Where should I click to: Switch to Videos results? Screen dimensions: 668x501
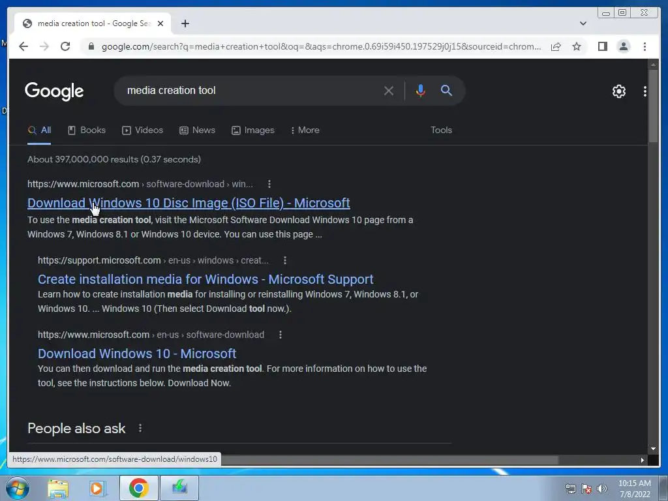[x=143, y=130]
